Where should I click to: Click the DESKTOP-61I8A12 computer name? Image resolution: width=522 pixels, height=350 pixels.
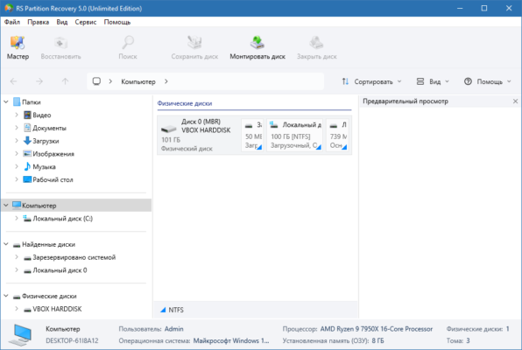point(72,340)
